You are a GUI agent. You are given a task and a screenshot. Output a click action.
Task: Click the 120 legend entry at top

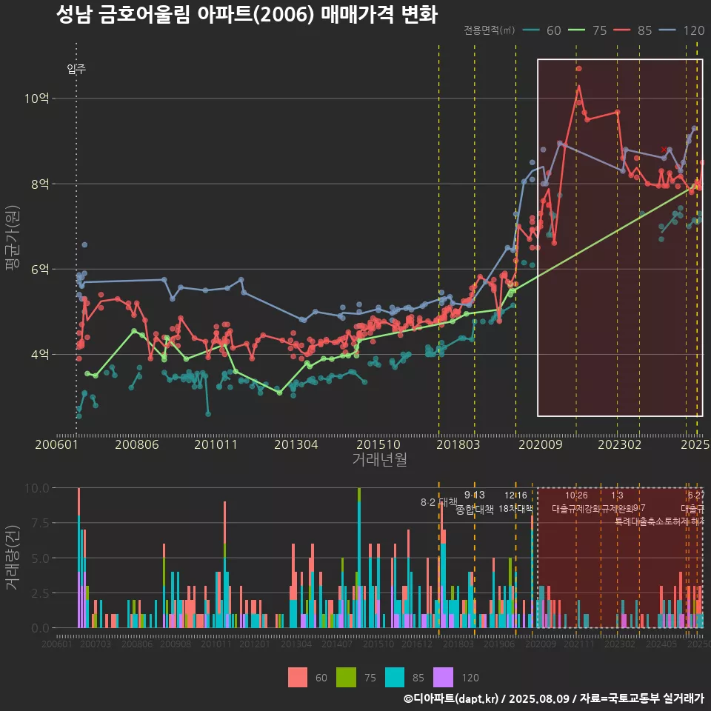coord(681,30)
